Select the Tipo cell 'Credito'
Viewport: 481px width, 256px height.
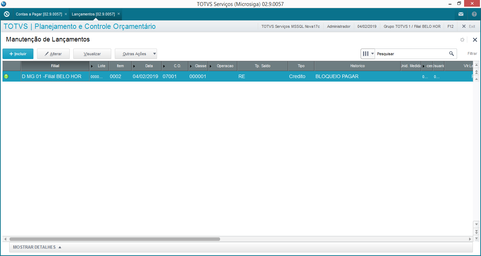301,76
